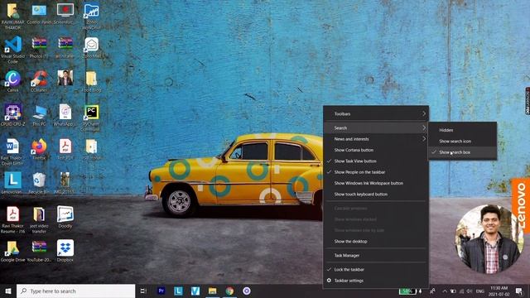
Task: Click the Task View taskbar button
Action: 143,291
